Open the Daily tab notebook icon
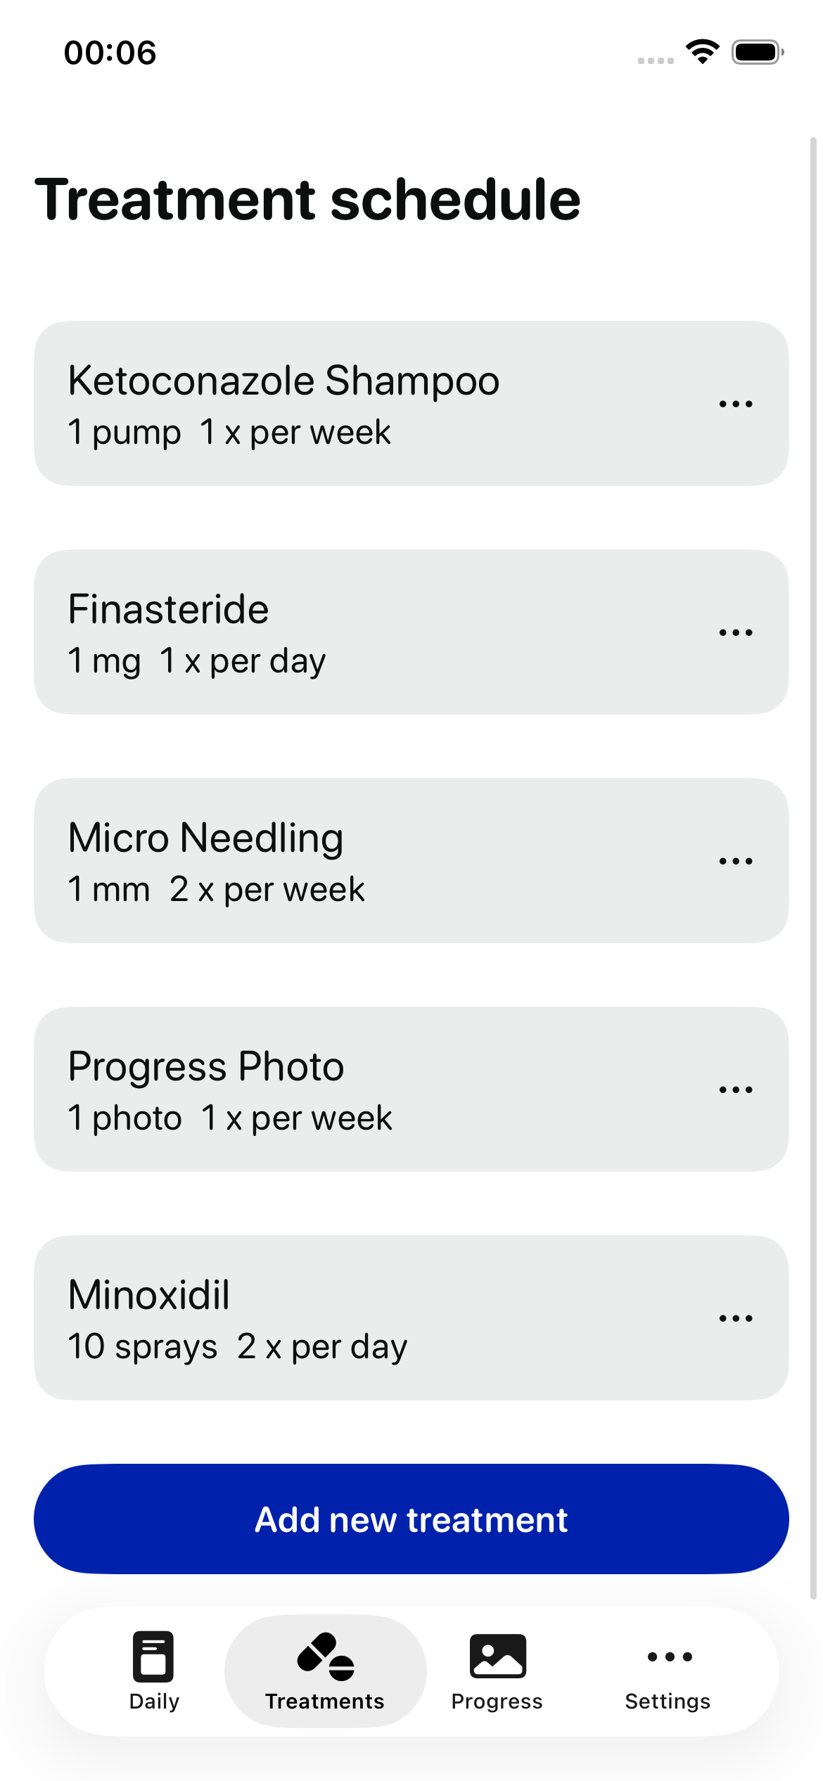Image resolution: width=823 pixels, height=1781 pixels. [153, 1656]
